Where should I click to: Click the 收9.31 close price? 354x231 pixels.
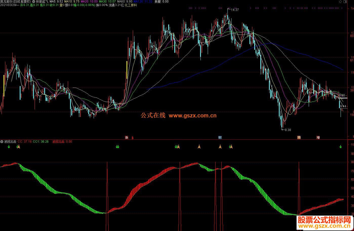tap(54, 5)
